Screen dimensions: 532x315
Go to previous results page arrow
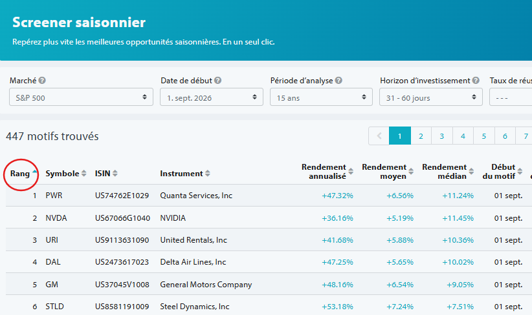click(379, 136)
